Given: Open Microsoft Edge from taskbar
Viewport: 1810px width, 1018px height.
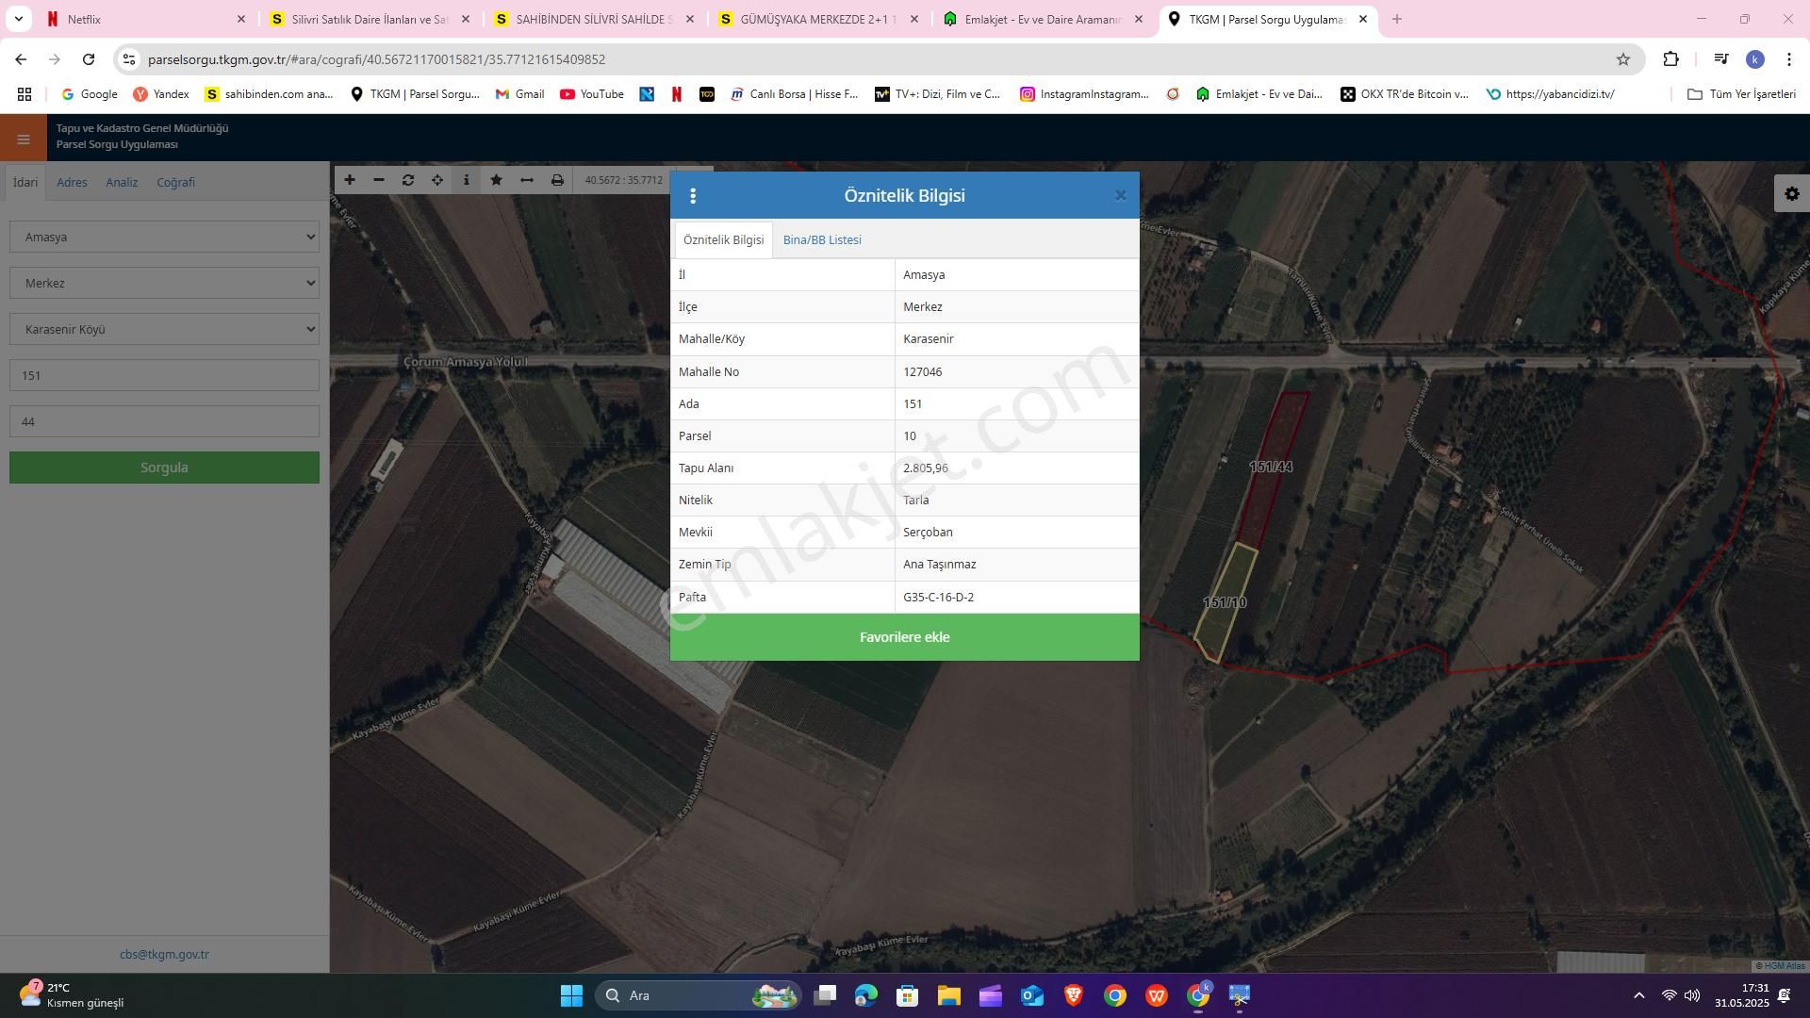Looking at the screenshot, I should coord(865,995).
